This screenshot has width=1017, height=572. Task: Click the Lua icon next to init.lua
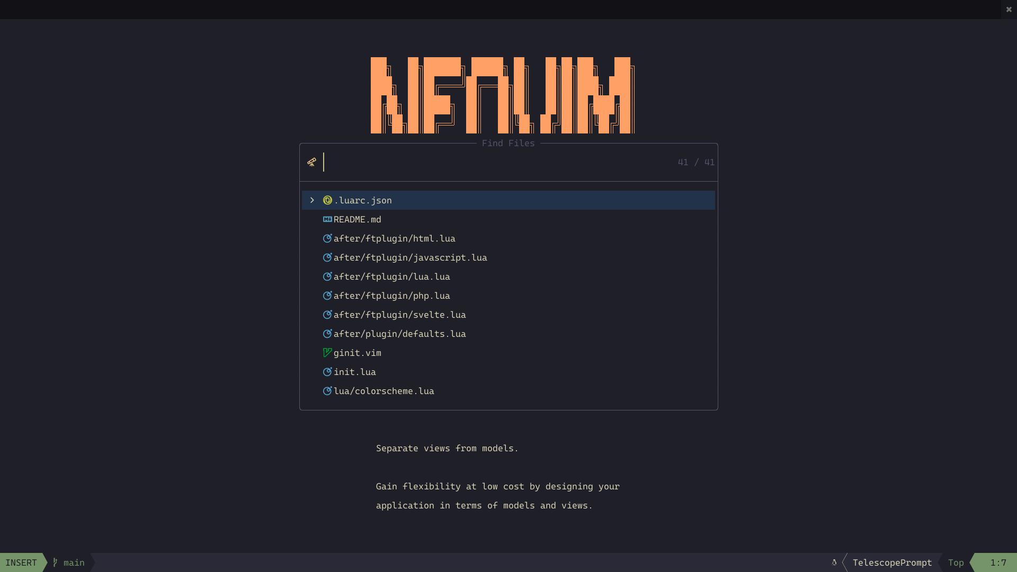click(327, 372)
